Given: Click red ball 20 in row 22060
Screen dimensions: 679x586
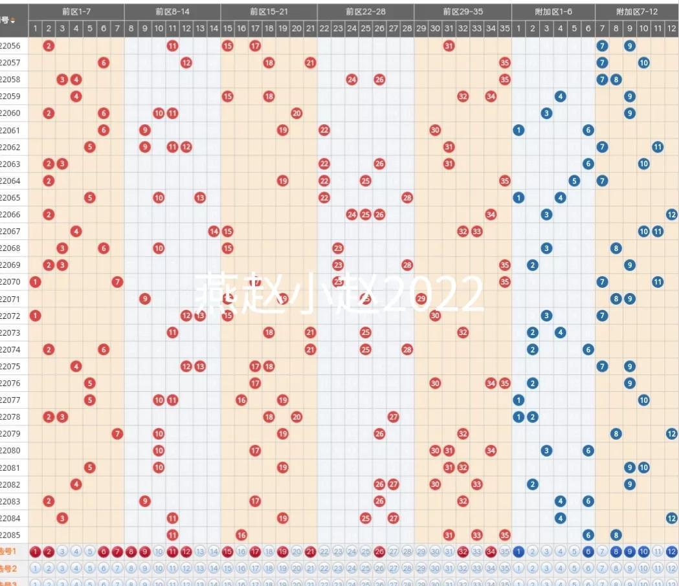Looking at the screenshot, I should coord(296,113).
